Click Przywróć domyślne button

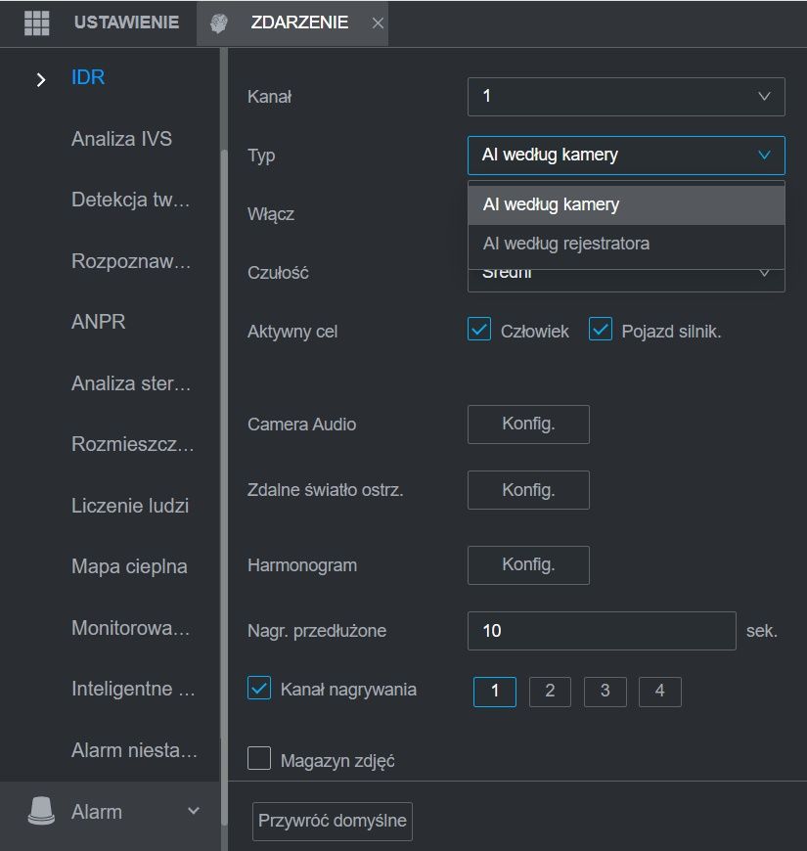(x=333, y=821)
